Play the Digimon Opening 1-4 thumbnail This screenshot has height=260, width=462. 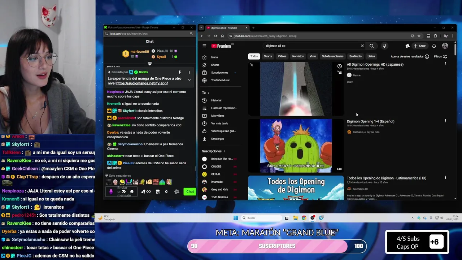(x=296, y=146)
